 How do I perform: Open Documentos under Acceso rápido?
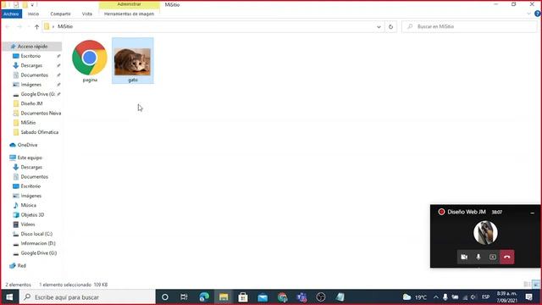coord(34,75)
